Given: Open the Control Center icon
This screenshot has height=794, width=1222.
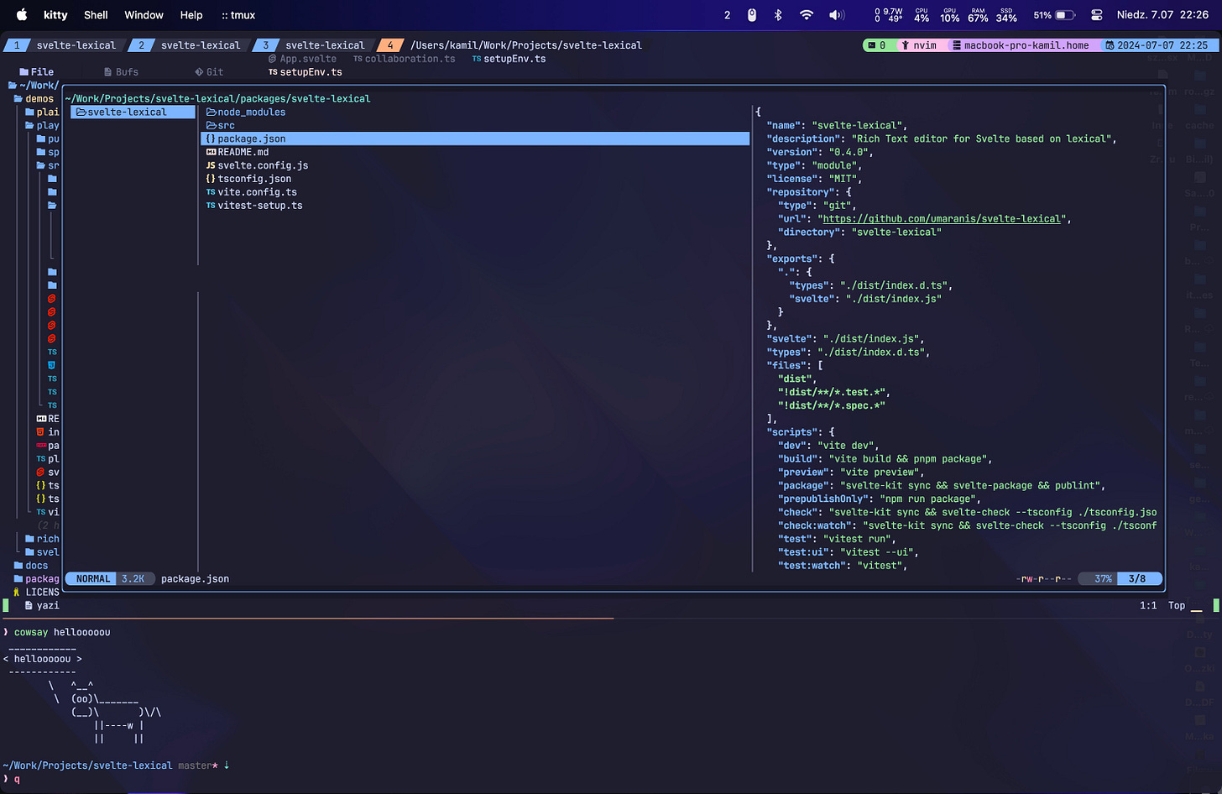Looking at the screenshot, I should click(1096, 14).
